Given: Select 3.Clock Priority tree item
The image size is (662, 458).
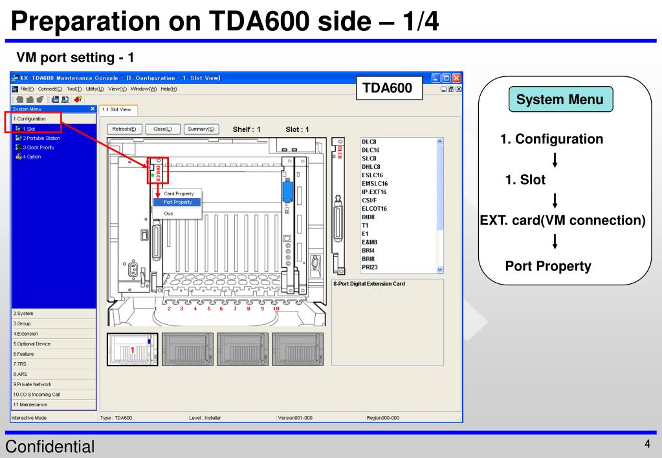Looking at the screenshot, I should 39,147.
